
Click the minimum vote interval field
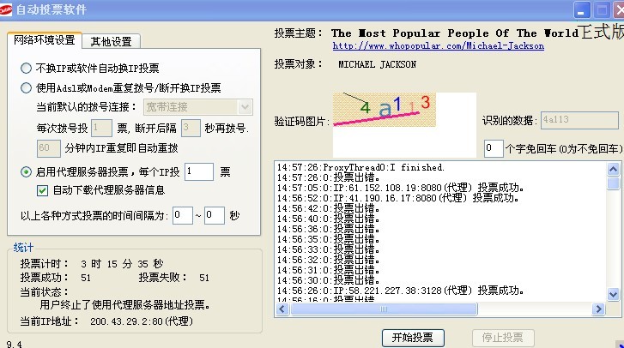point(182,215)
